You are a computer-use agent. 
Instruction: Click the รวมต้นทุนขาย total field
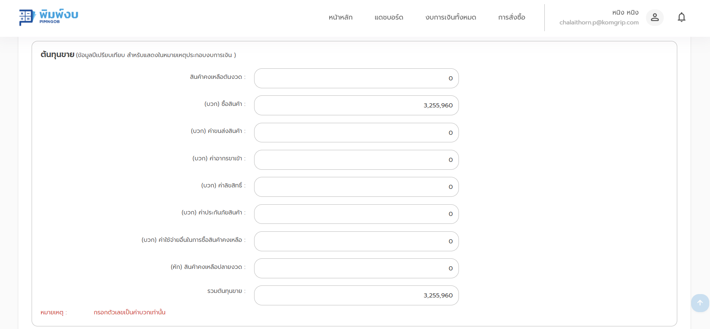[x=356, y=295]
